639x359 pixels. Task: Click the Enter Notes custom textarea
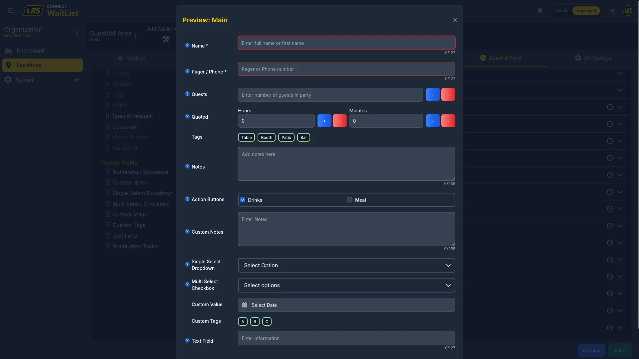346,229
